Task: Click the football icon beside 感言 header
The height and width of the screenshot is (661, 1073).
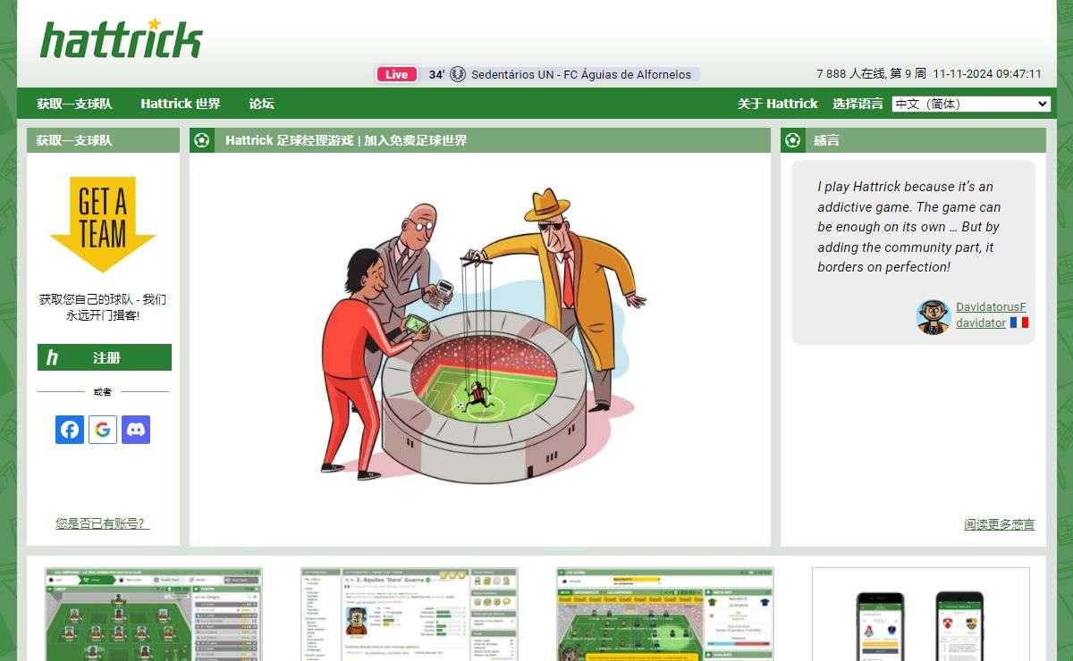Action: click(792, 140)
